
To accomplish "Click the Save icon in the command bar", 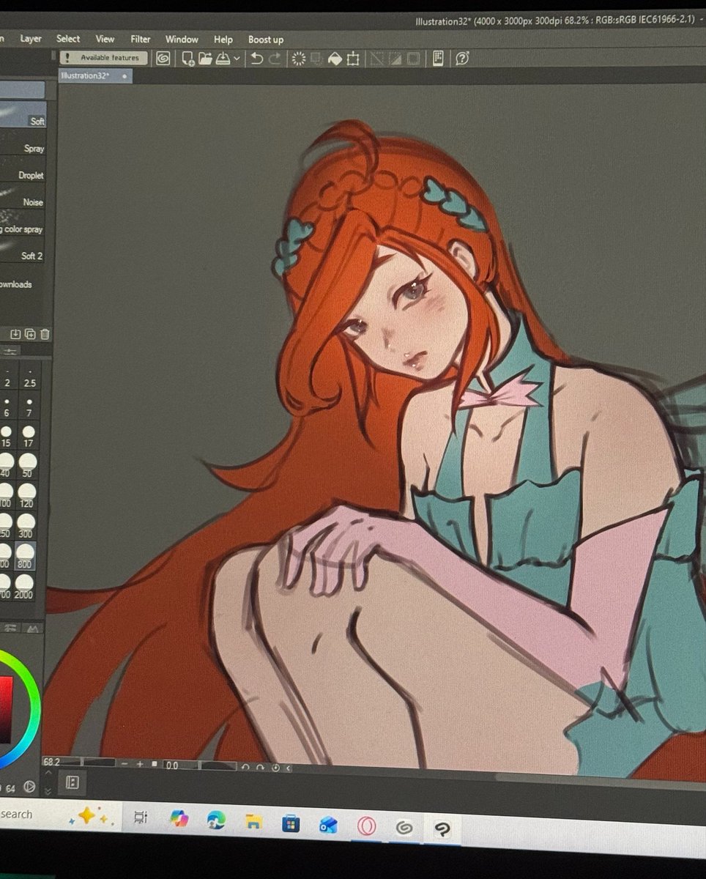I will [x=223, y=59].
